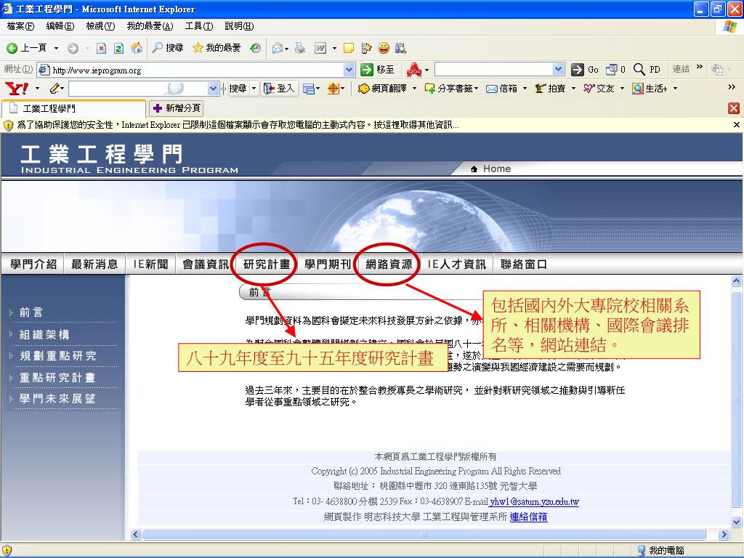This screenshot has width=744, height=558.
Task: Open the 拍賣 dropdown arrow
Action: (x=573, y=88)
